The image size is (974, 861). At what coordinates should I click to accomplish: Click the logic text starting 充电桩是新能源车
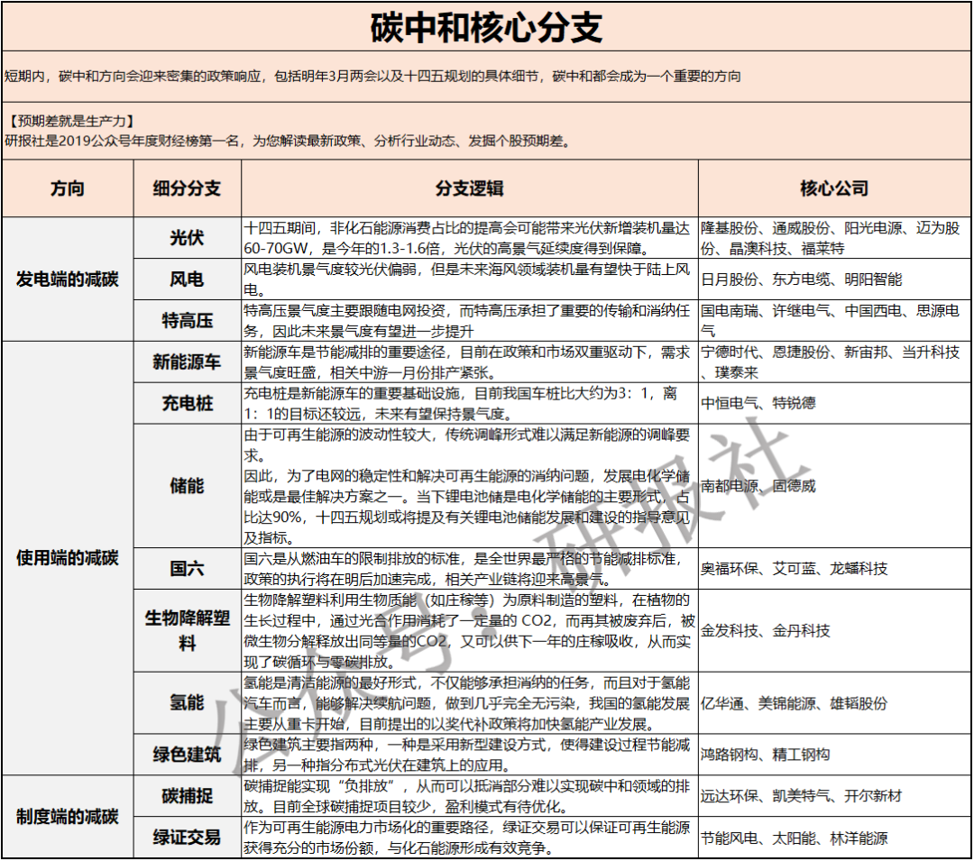click(460, 403)
